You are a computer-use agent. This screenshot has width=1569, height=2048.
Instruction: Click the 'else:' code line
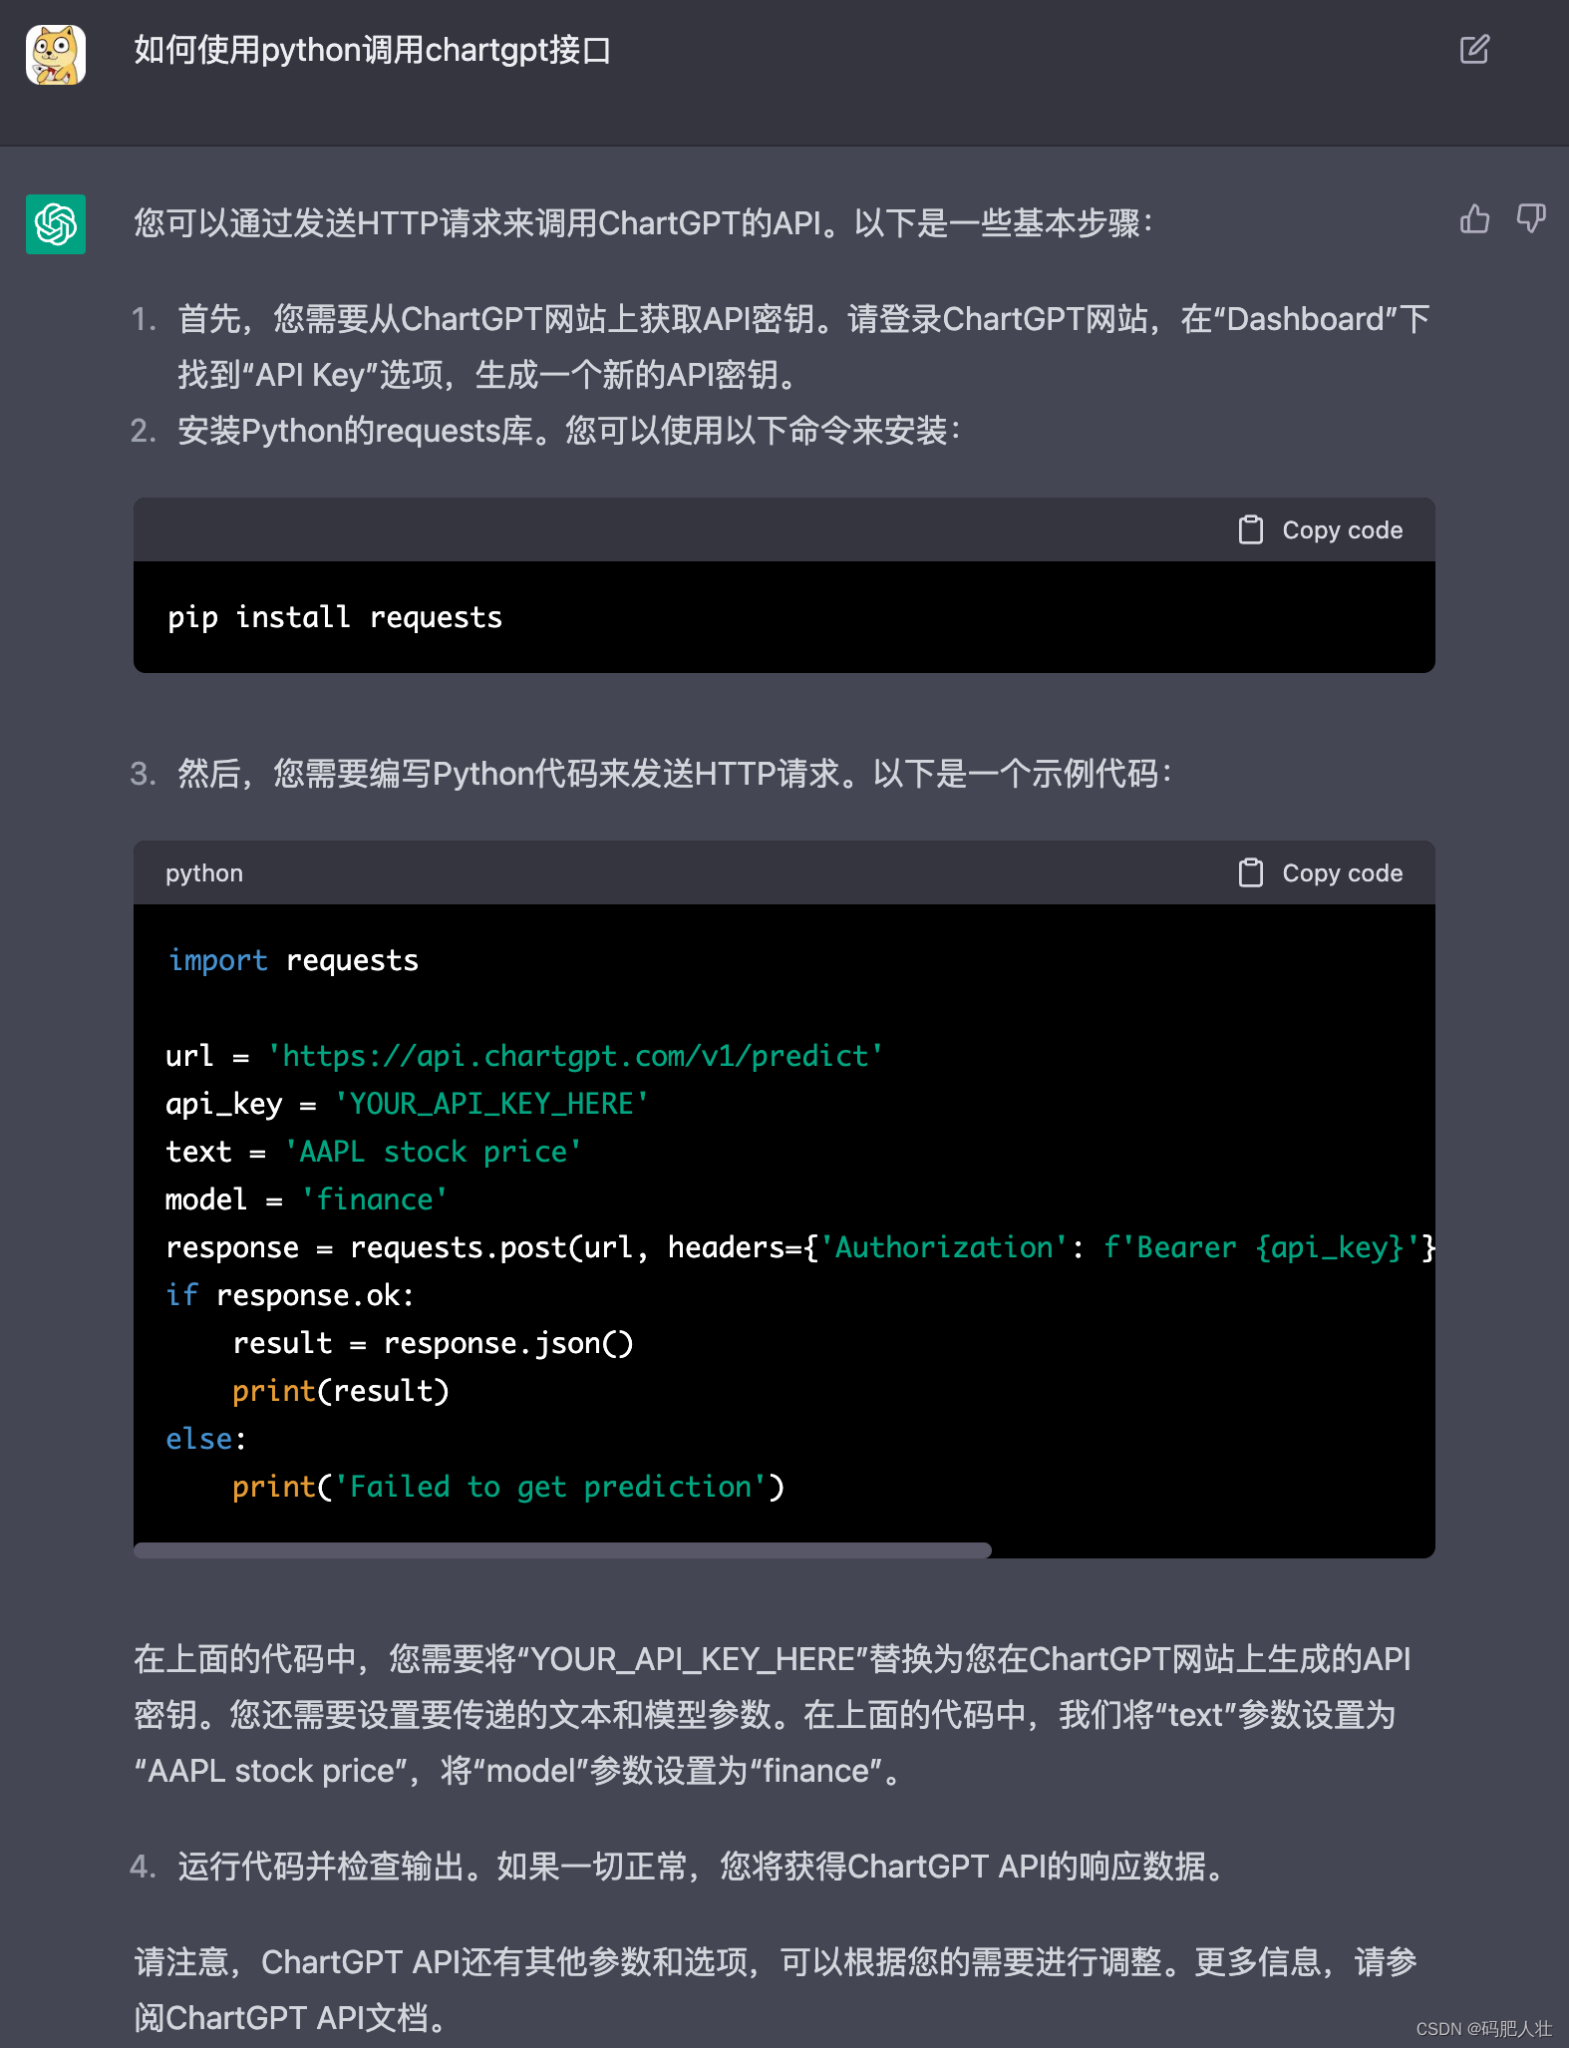206,1439
